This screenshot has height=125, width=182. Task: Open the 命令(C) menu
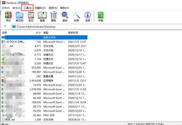click(x=17, y=8)
